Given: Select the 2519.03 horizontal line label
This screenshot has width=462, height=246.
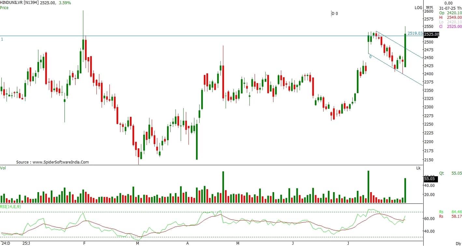Looking at the screenshot, I should (x=415, y=33).
